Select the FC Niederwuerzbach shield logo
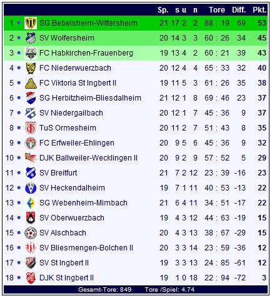The height and width of the screenshot is (296, 272). 31,68
